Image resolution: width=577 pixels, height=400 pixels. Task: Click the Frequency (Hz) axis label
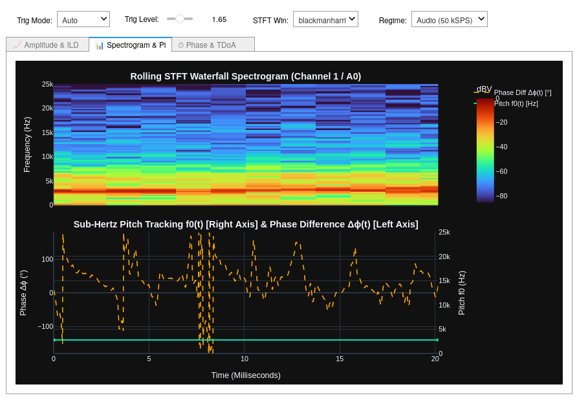[x=27, y=145]
